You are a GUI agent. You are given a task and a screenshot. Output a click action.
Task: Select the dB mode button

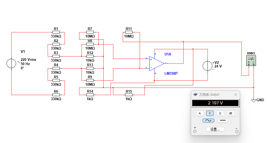[230, 113]
